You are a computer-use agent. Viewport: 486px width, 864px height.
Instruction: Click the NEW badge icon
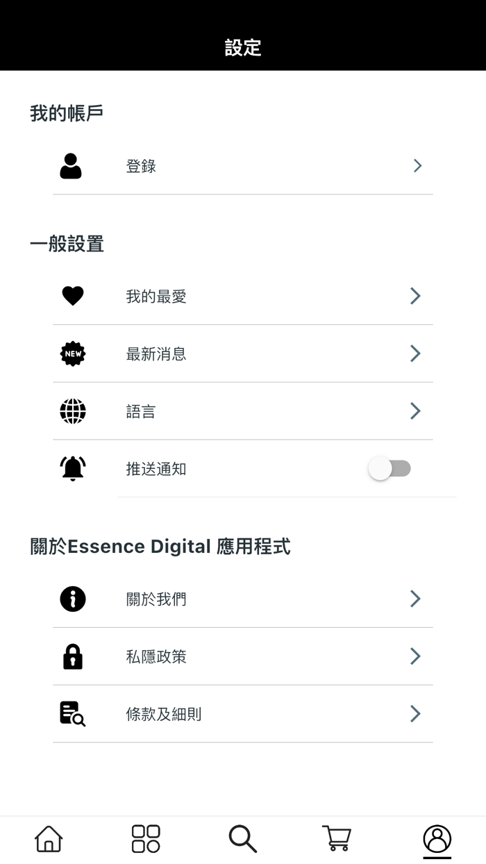point(72,353)
